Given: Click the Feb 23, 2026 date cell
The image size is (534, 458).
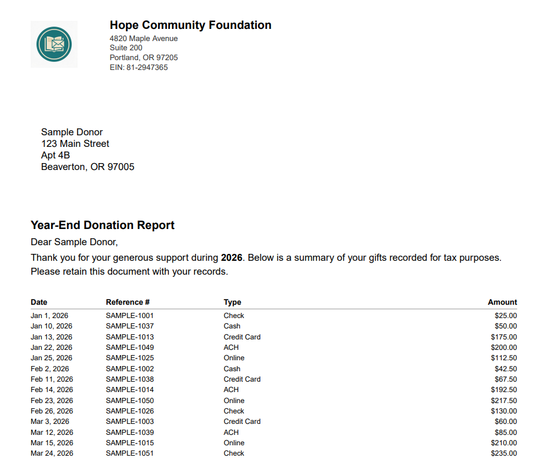Looking at the screenshot, I should [x=51, y=401].
